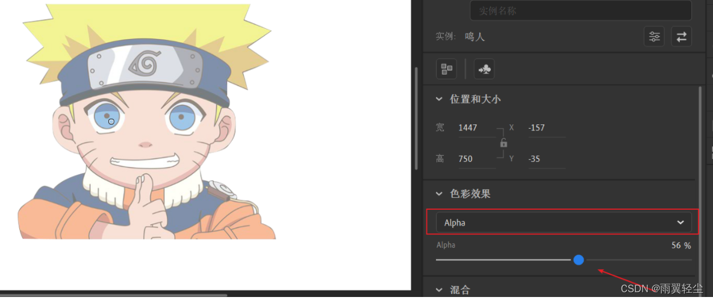
Task: Open the Alpha color effect dropdown
Action: click(x=564, y=222)
